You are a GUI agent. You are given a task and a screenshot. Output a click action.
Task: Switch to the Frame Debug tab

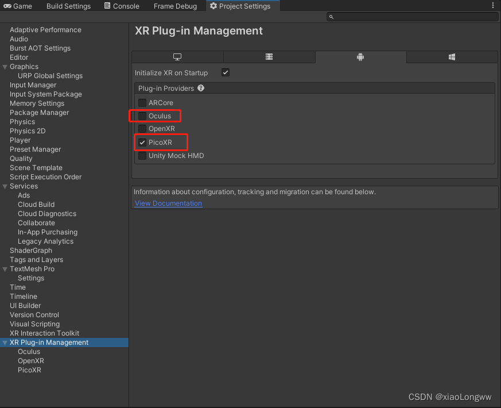pos(175,6)
